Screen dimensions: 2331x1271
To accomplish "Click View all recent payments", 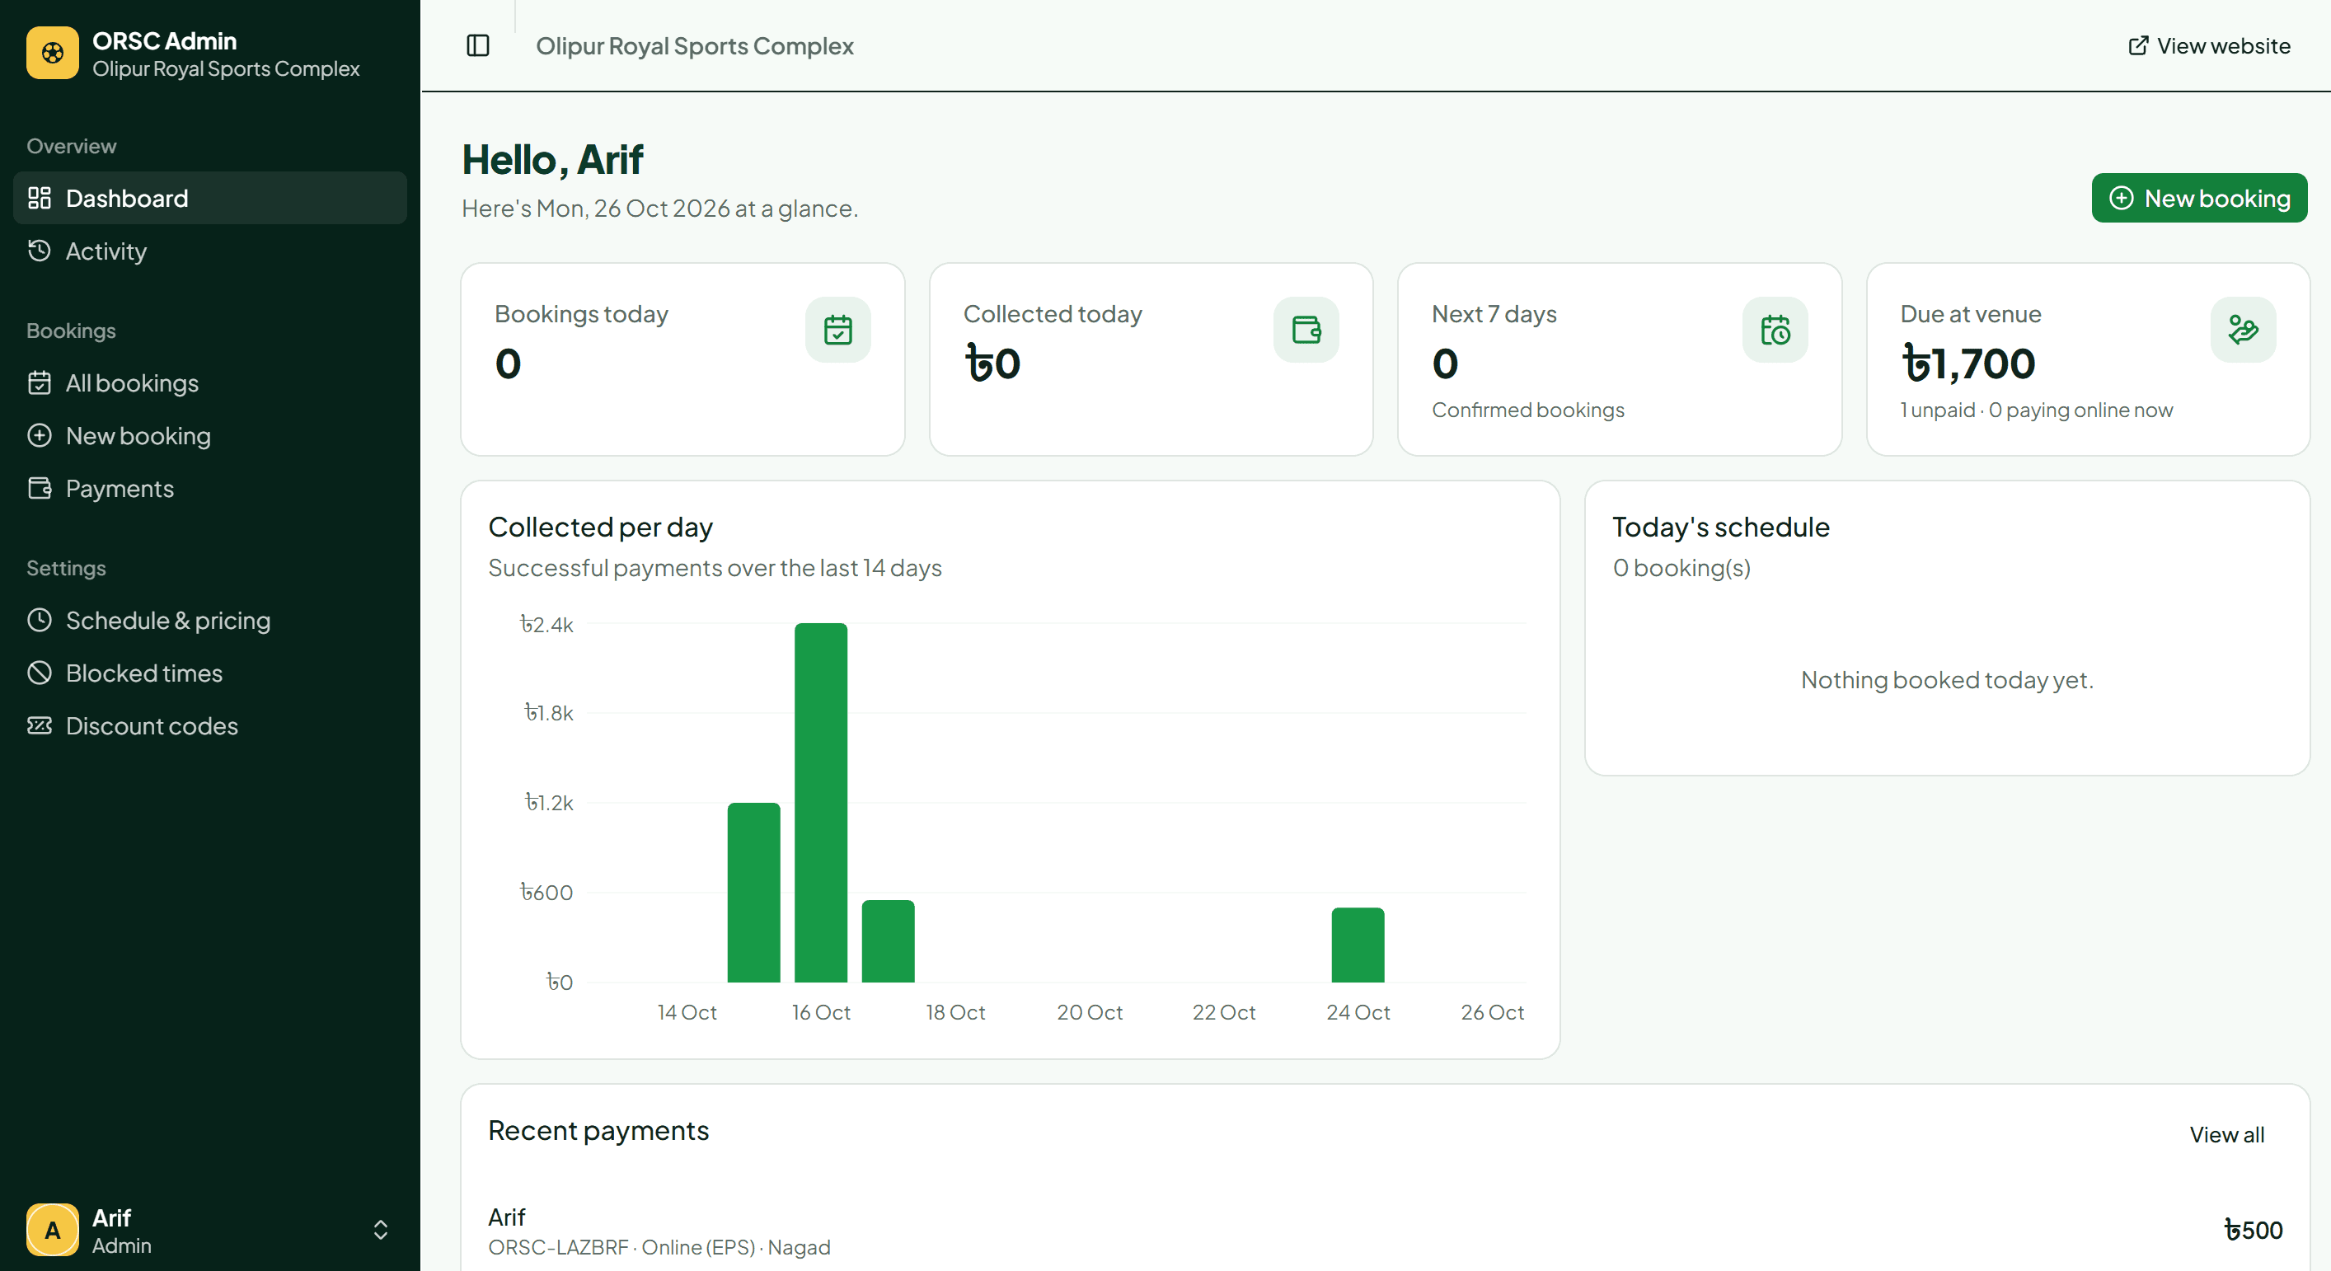I will coord(2226,1134).
